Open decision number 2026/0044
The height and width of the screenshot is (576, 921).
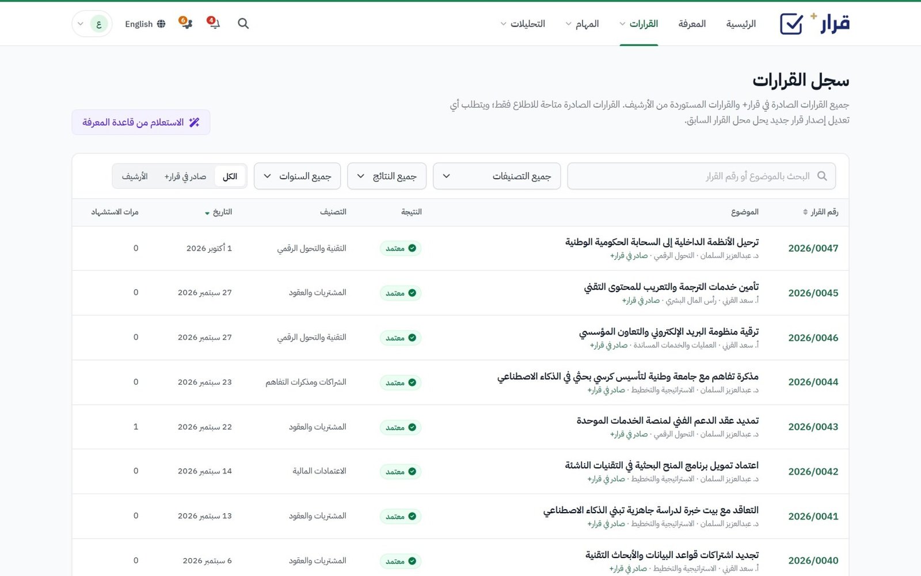[x=813, y=382]
